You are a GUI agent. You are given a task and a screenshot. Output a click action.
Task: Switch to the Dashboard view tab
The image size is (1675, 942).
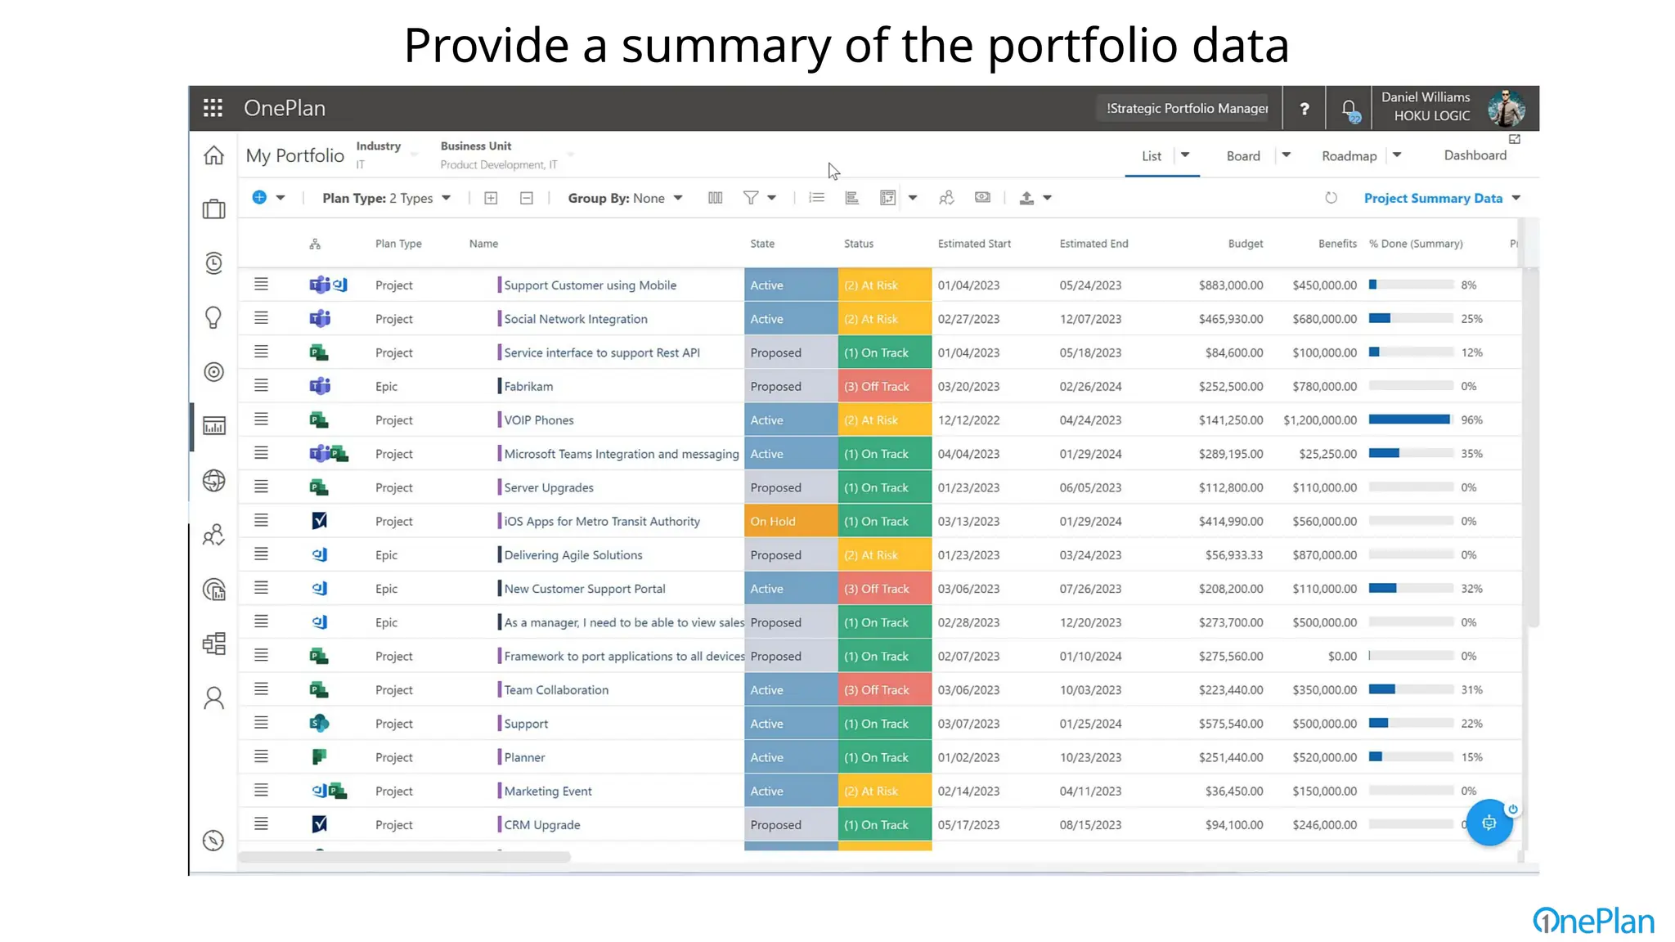(x=1475, y=155)
